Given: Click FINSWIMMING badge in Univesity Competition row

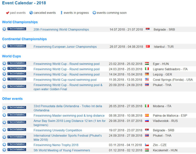Looking at the screenshot, I should (x=17, y=130).
